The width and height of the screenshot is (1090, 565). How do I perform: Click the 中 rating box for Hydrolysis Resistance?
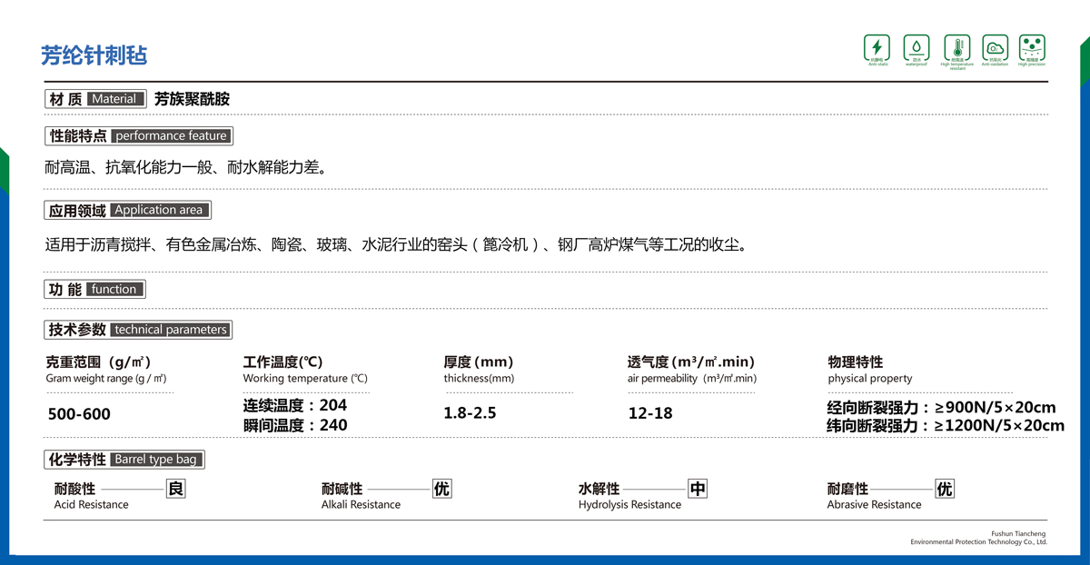697,489
